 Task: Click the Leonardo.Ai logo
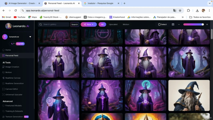point(17,26)
